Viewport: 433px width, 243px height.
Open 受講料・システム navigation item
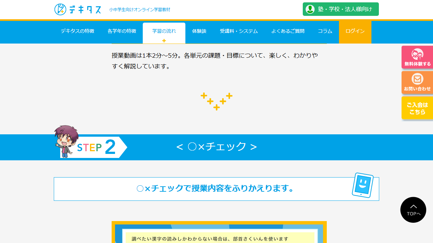(x=239, y=31)
